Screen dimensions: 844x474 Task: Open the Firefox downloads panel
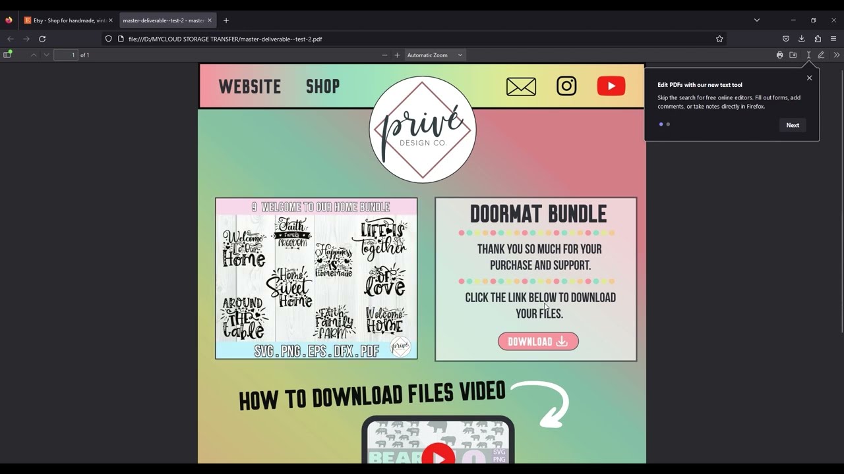(802, 39)
